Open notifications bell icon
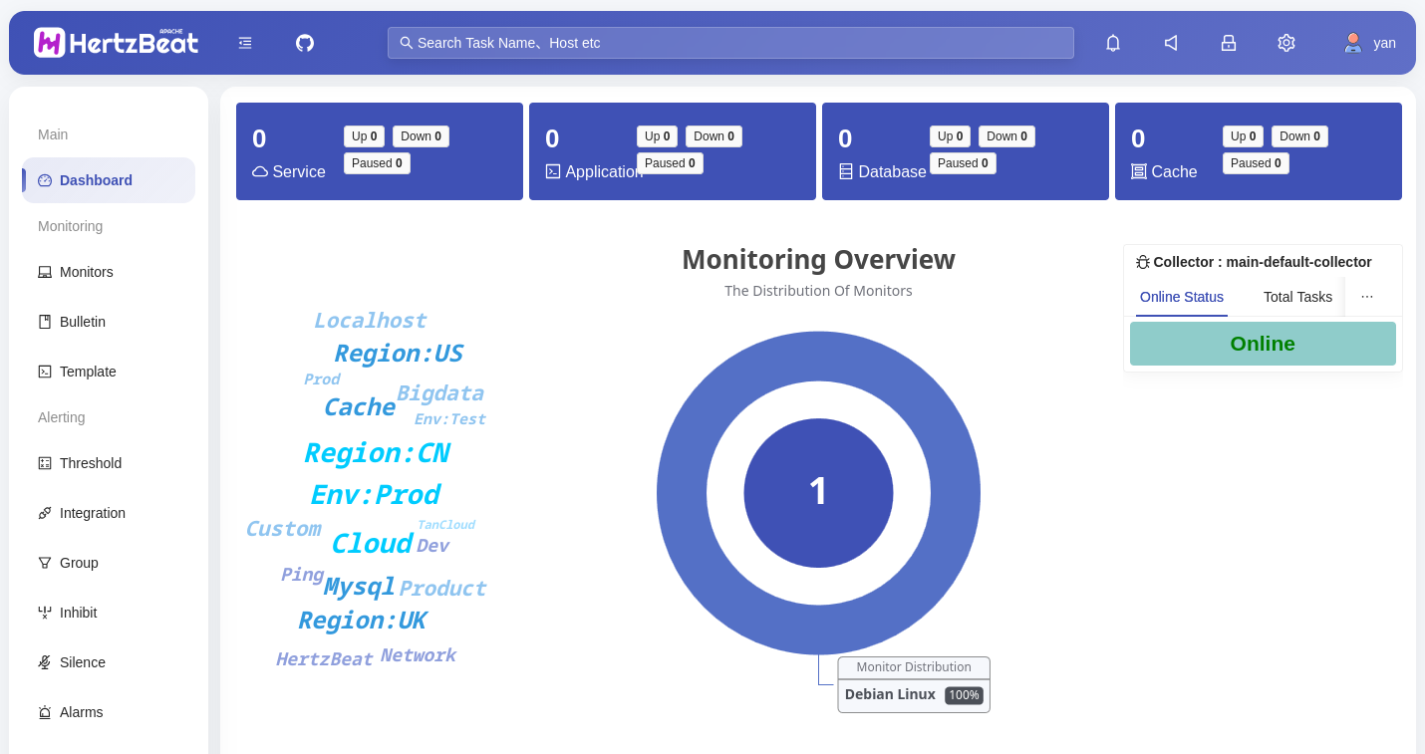 [1113, 43]
